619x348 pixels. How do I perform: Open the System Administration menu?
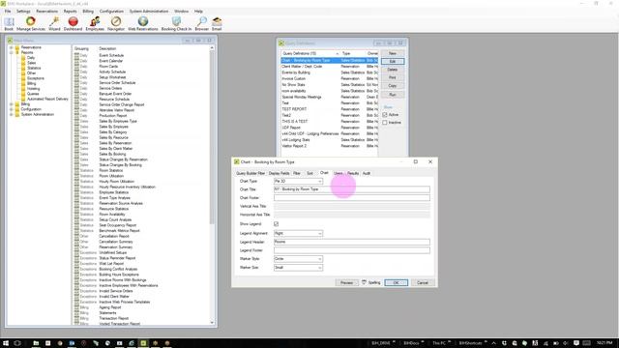tap(149, 11)
